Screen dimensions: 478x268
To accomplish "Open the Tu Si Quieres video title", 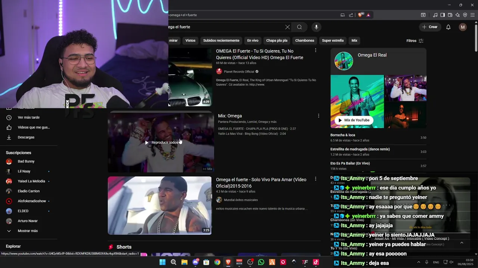I will [260, 54].
